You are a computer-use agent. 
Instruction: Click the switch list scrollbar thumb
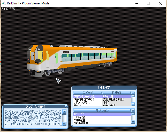[133, 96]
